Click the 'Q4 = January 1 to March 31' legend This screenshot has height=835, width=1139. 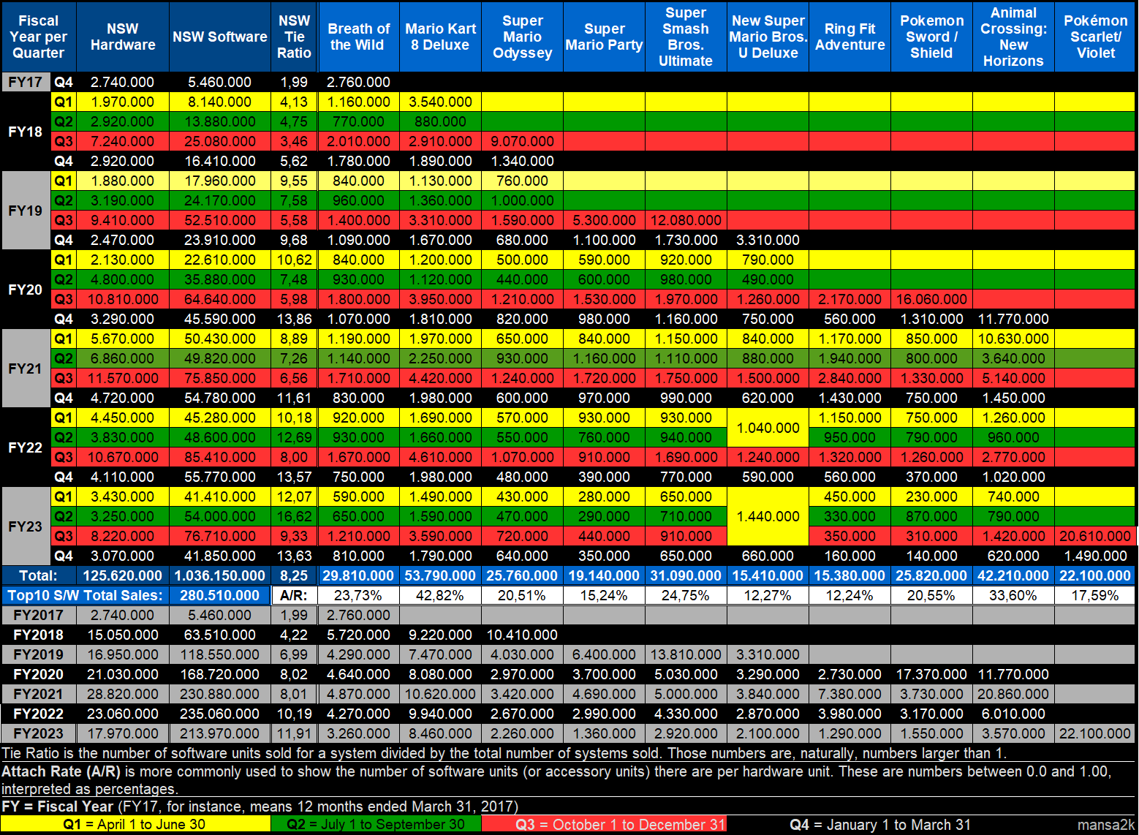coord(880,825)
